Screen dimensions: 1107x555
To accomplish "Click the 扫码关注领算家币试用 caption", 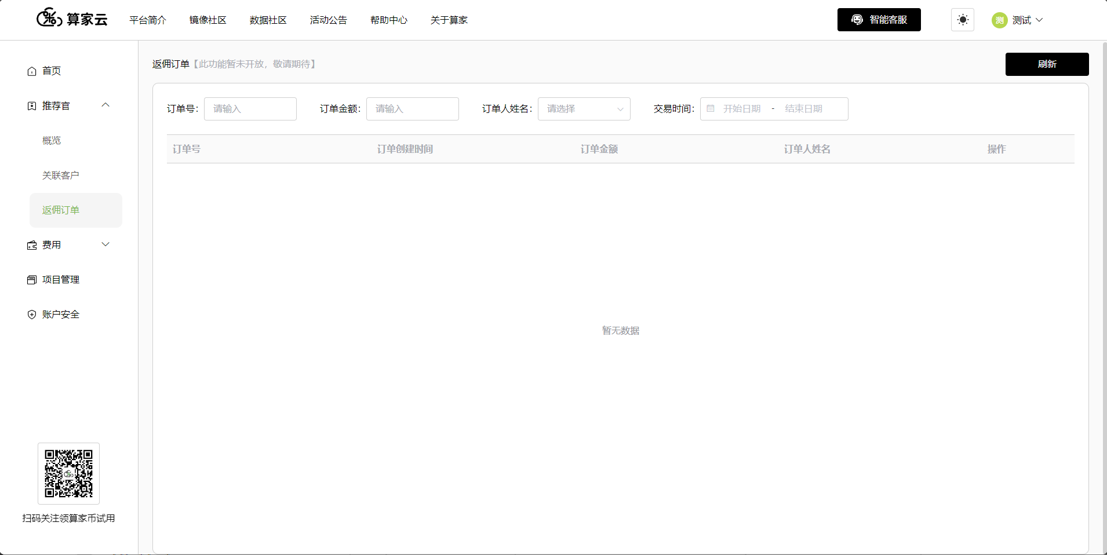I will click(x=68, y=518).
